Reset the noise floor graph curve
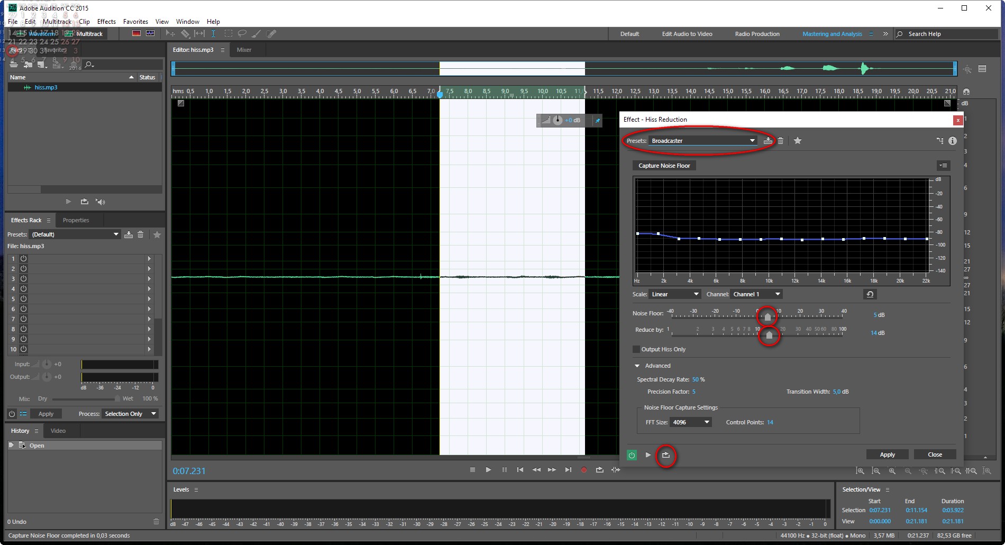This screenshot has height=545, width=1005. pos(870,294)
